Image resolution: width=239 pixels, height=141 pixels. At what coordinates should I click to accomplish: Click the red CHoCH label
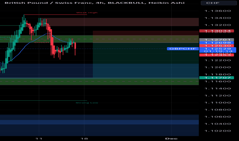(x=42, y=42)
